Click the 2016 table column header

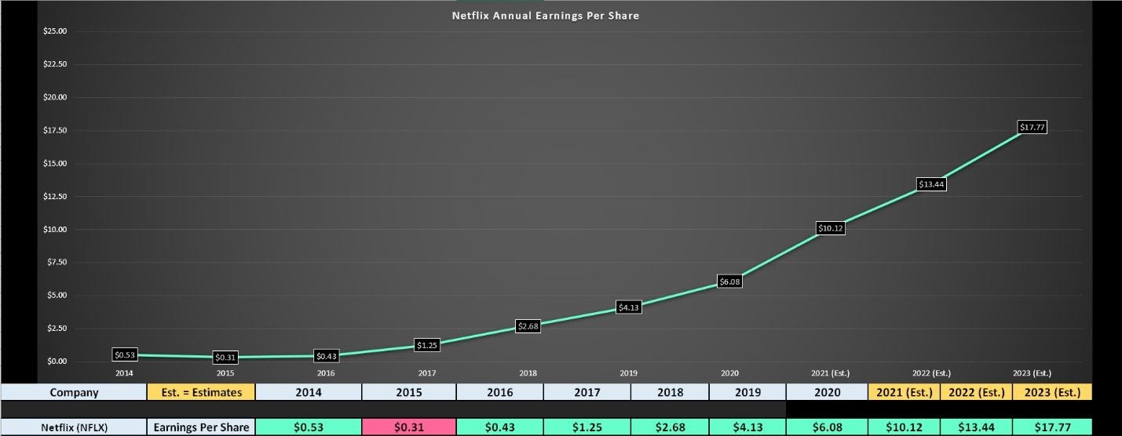[499, 392]
